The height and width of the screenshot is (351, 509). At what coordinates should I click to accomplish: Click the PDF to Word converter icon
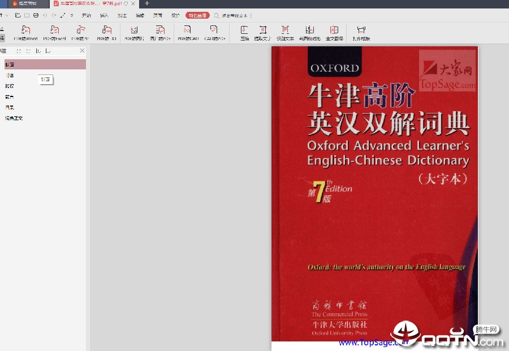25,30
